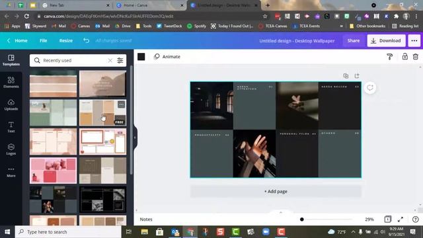Image resolution: width=423 pixels, height=238 pixels.
Task: Clear the template search with X icon
Action: 110,60
